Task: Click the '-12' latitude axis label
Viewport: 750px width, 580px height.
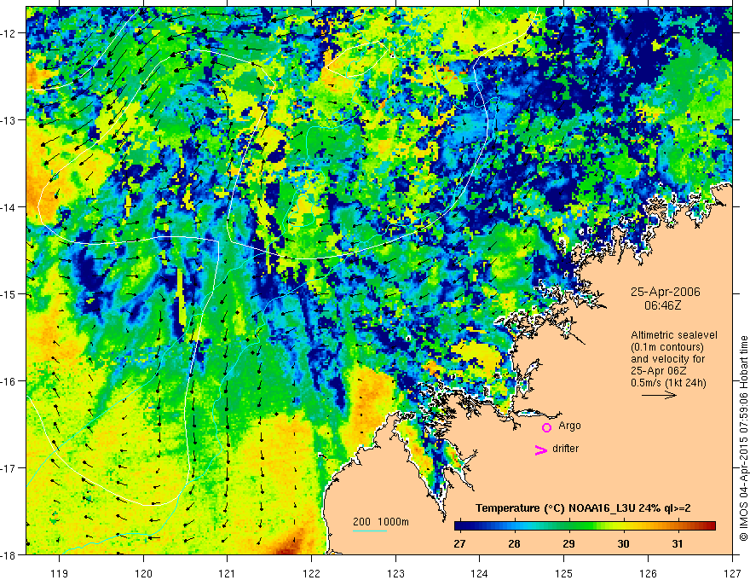Action: coord(9,33)
